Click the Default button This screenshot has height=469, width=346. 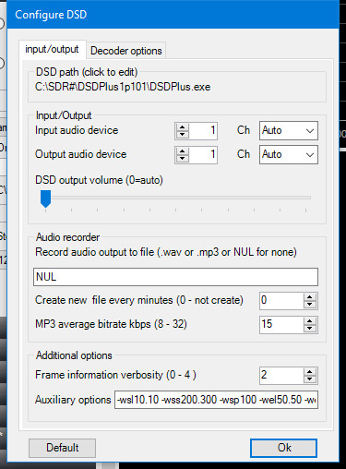coord(63,448)
